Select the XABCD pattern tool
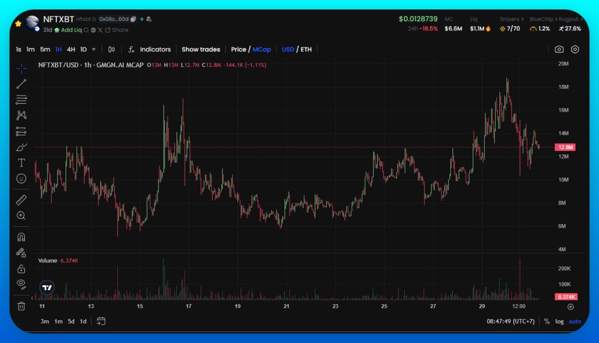The image size is (599, 343). click(21, 115)
